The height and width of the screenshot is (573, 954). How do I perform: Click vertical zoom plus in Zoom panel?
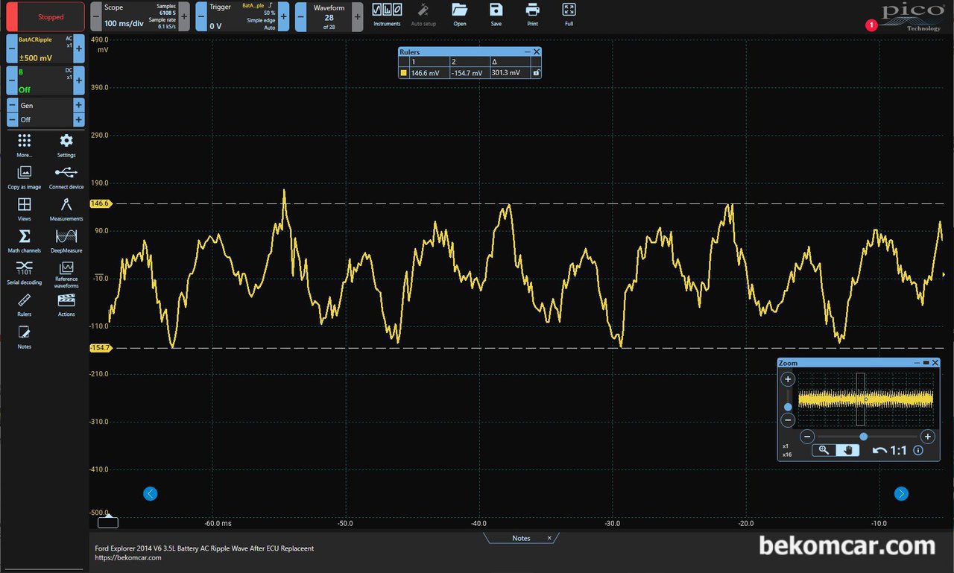pyautogui.click(x=789, y=379)
